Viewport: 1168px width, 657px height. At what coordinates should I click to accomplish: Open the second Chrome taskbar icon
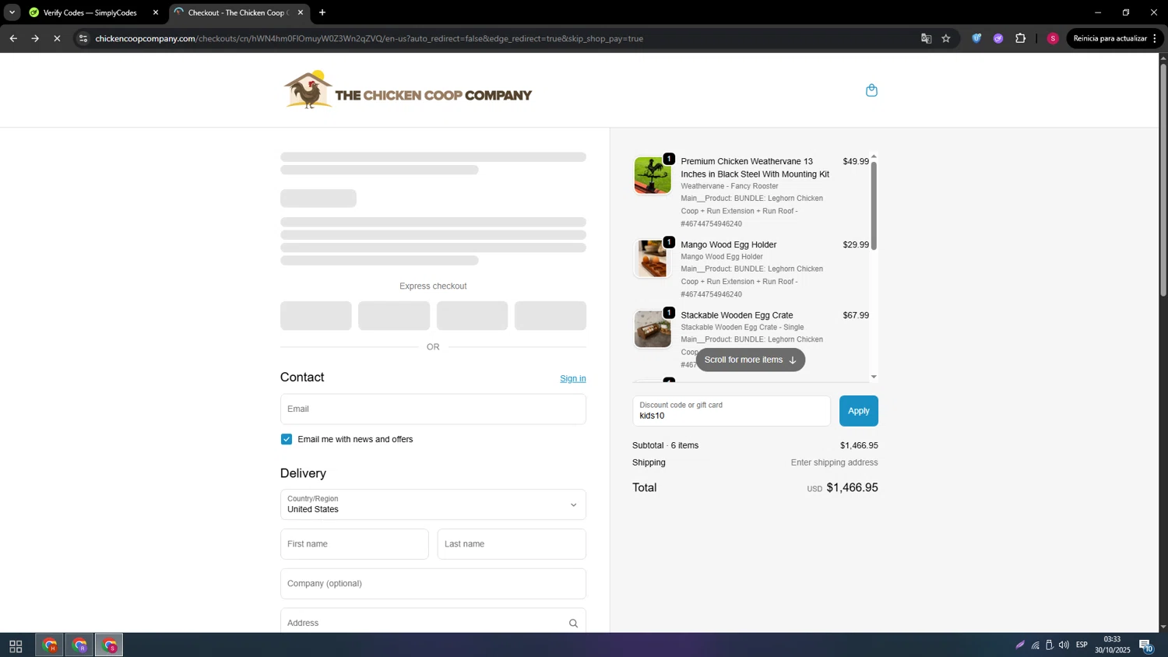pyautogui.click(x=79, y=645)
